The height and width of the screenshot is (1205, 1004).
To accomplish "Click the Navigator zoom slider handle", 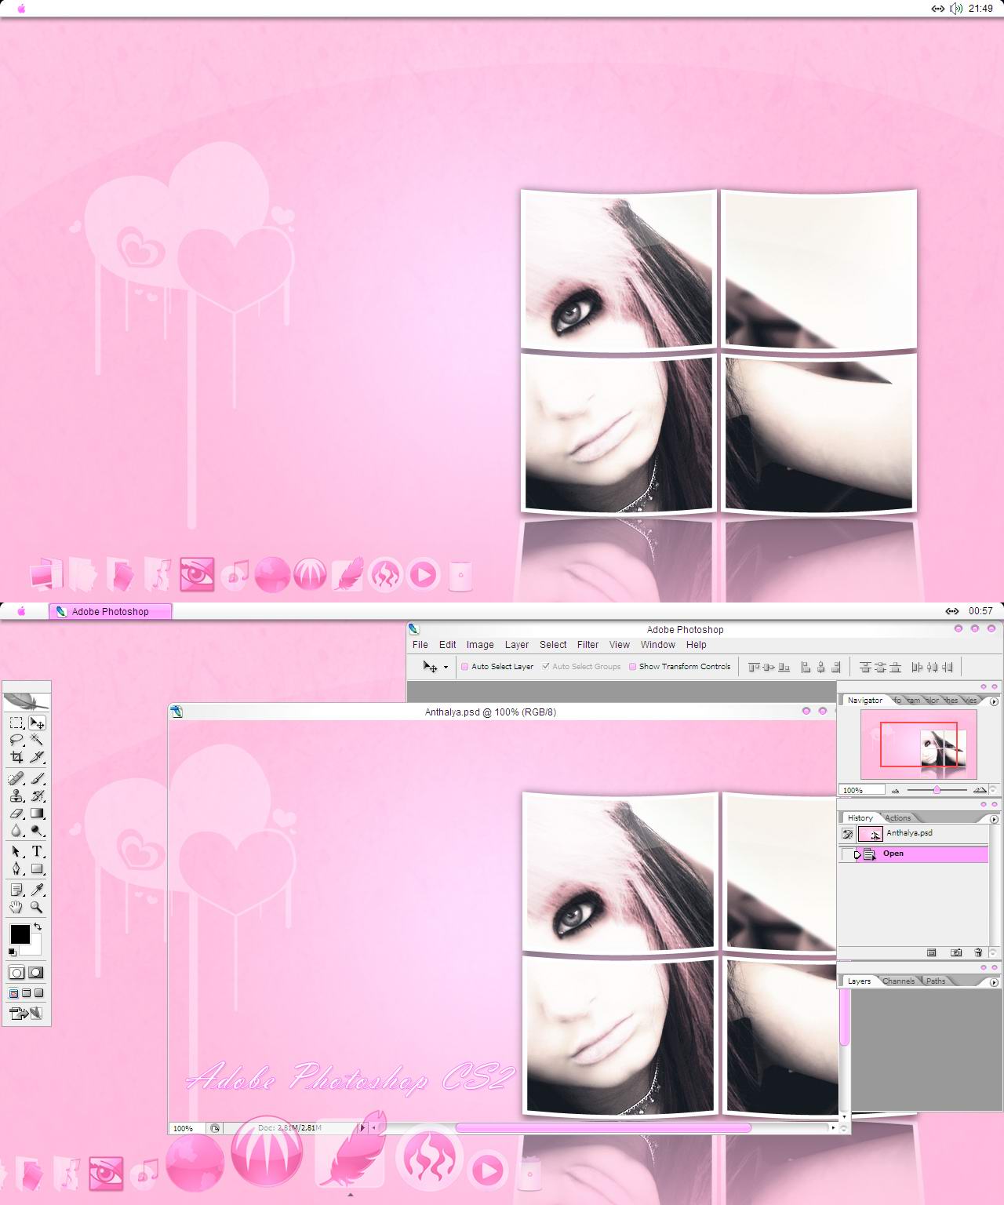I will coord(937,790).
